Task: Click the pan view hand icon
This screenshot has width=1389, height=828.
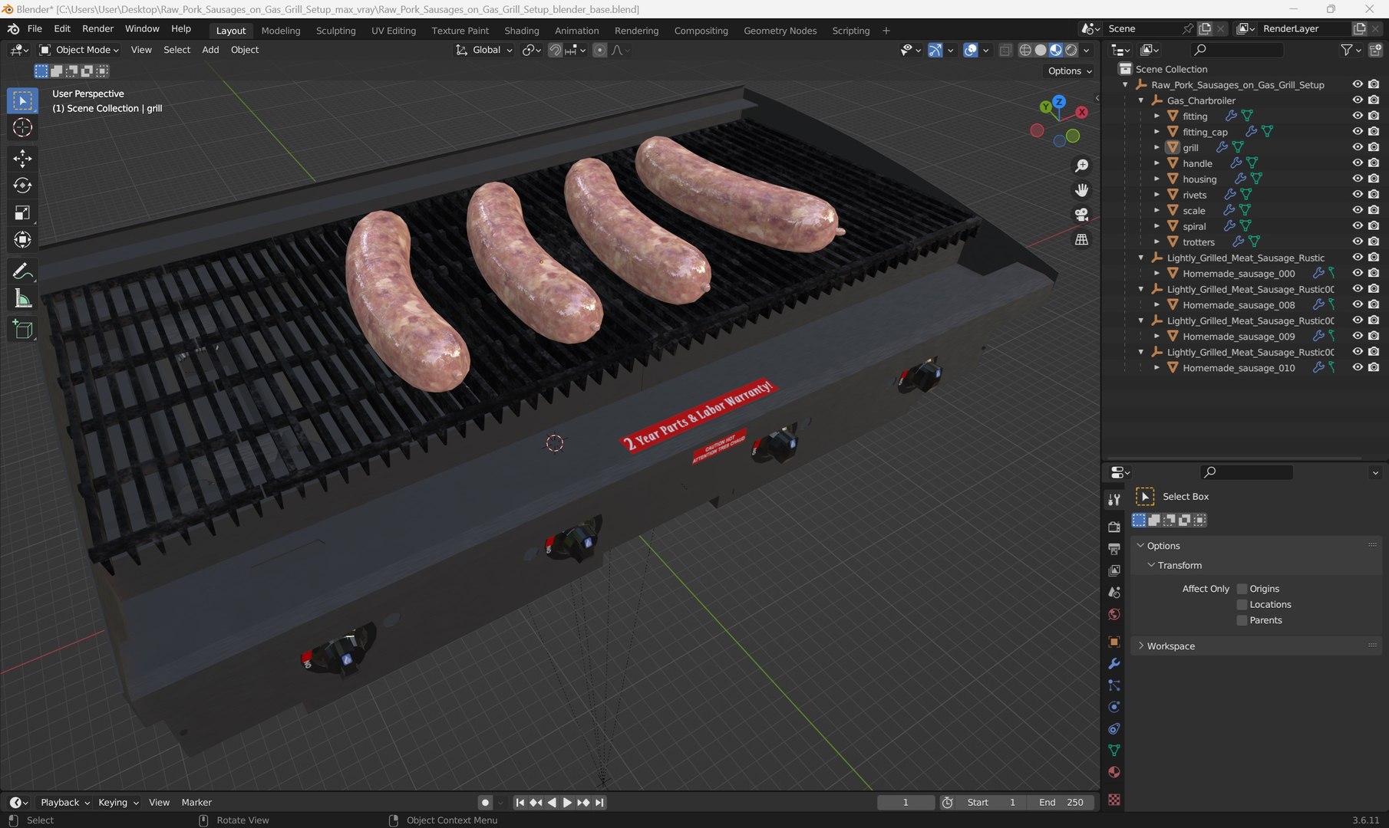Action: pos(1081,190)
